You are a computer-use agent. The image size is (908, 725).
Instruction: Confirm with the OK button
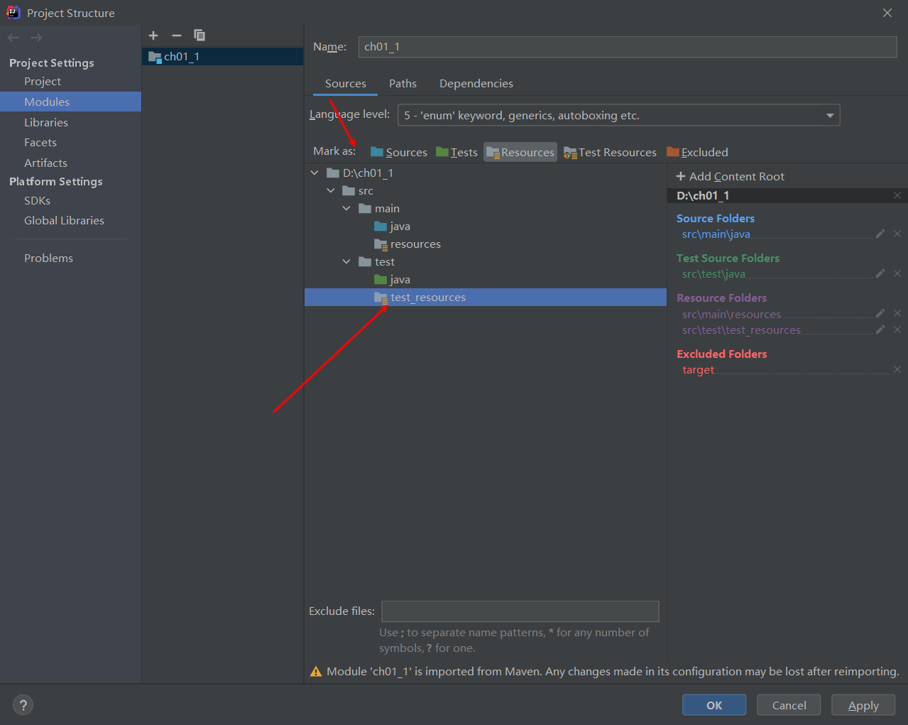click(x=714, y=705)
